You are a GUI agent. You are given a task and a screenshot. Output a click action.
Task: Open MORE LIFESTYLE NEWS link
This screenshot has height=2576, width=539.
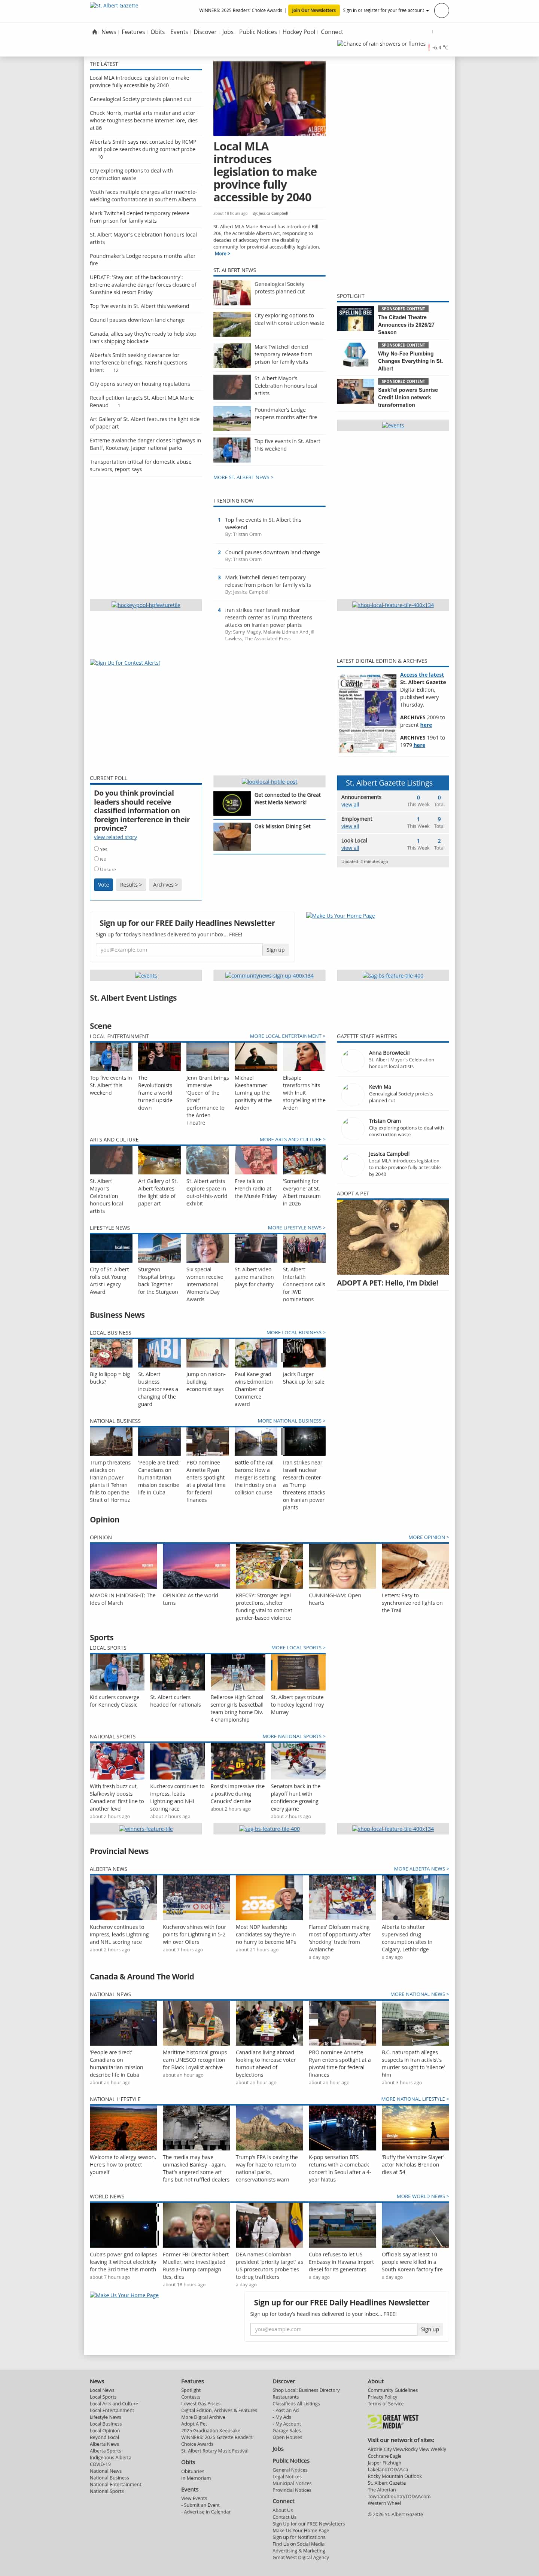tap(296, 1227)
